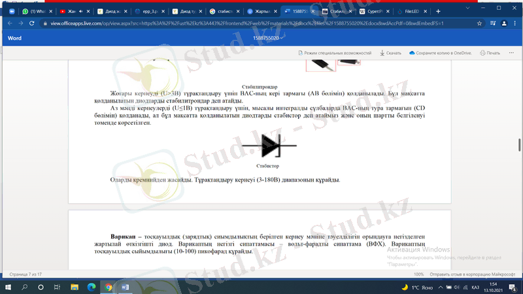The width and height of the screenshot is (523, 294).
Task: Open Chrome three-dot menu
Action: coord(515,24)
